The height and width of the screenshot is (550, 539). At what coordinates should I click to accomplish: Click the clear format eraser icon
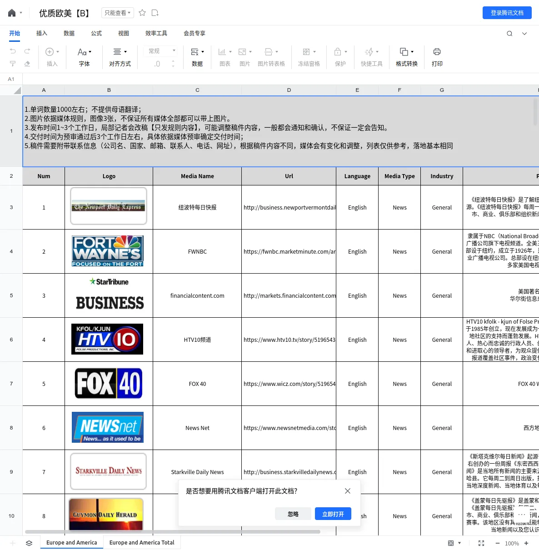27,64
